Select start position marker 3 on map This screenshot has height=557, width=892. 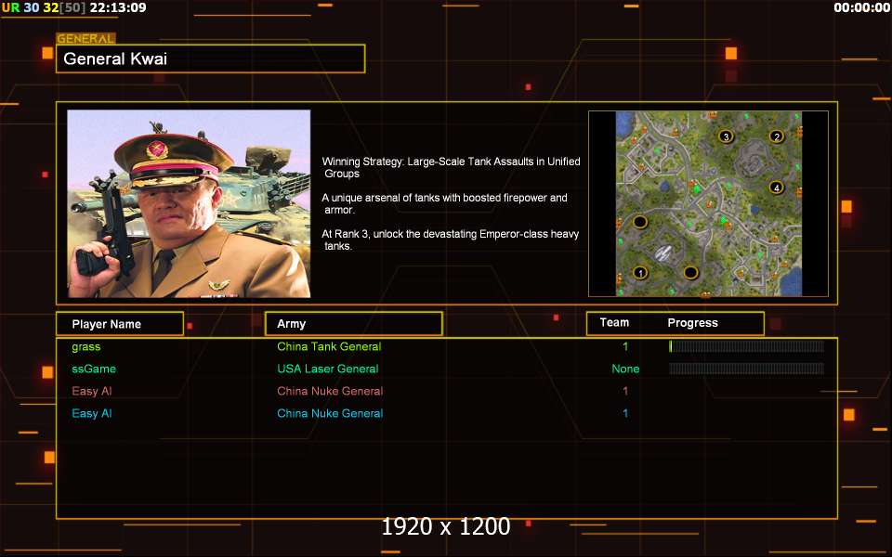pos(726,136)
